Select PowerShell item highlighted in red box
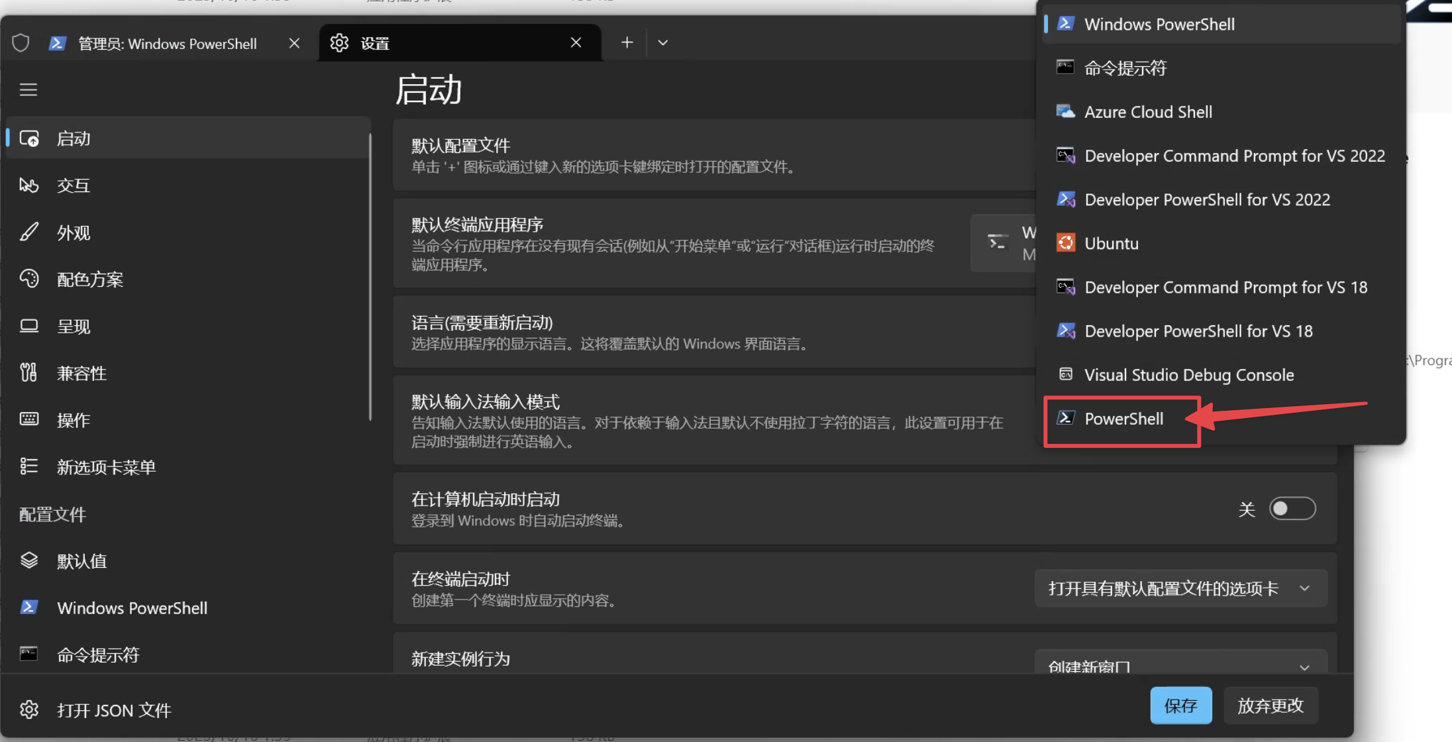This screenshot has height=742, width=1452. (1123, 419)
